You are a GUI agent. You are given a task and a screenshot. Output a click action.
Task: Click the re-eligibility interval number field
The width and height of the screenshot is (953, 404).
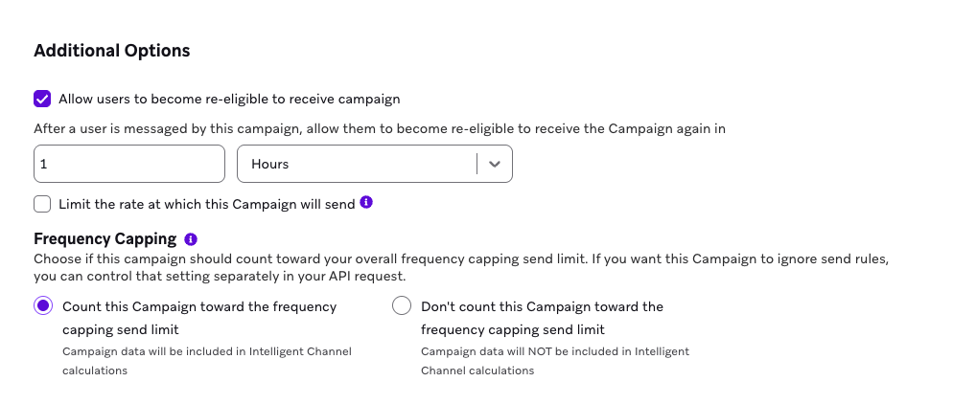(x=129, y=164)
